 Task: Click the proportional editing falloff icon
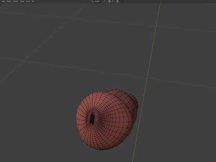[x=120, y=1]
